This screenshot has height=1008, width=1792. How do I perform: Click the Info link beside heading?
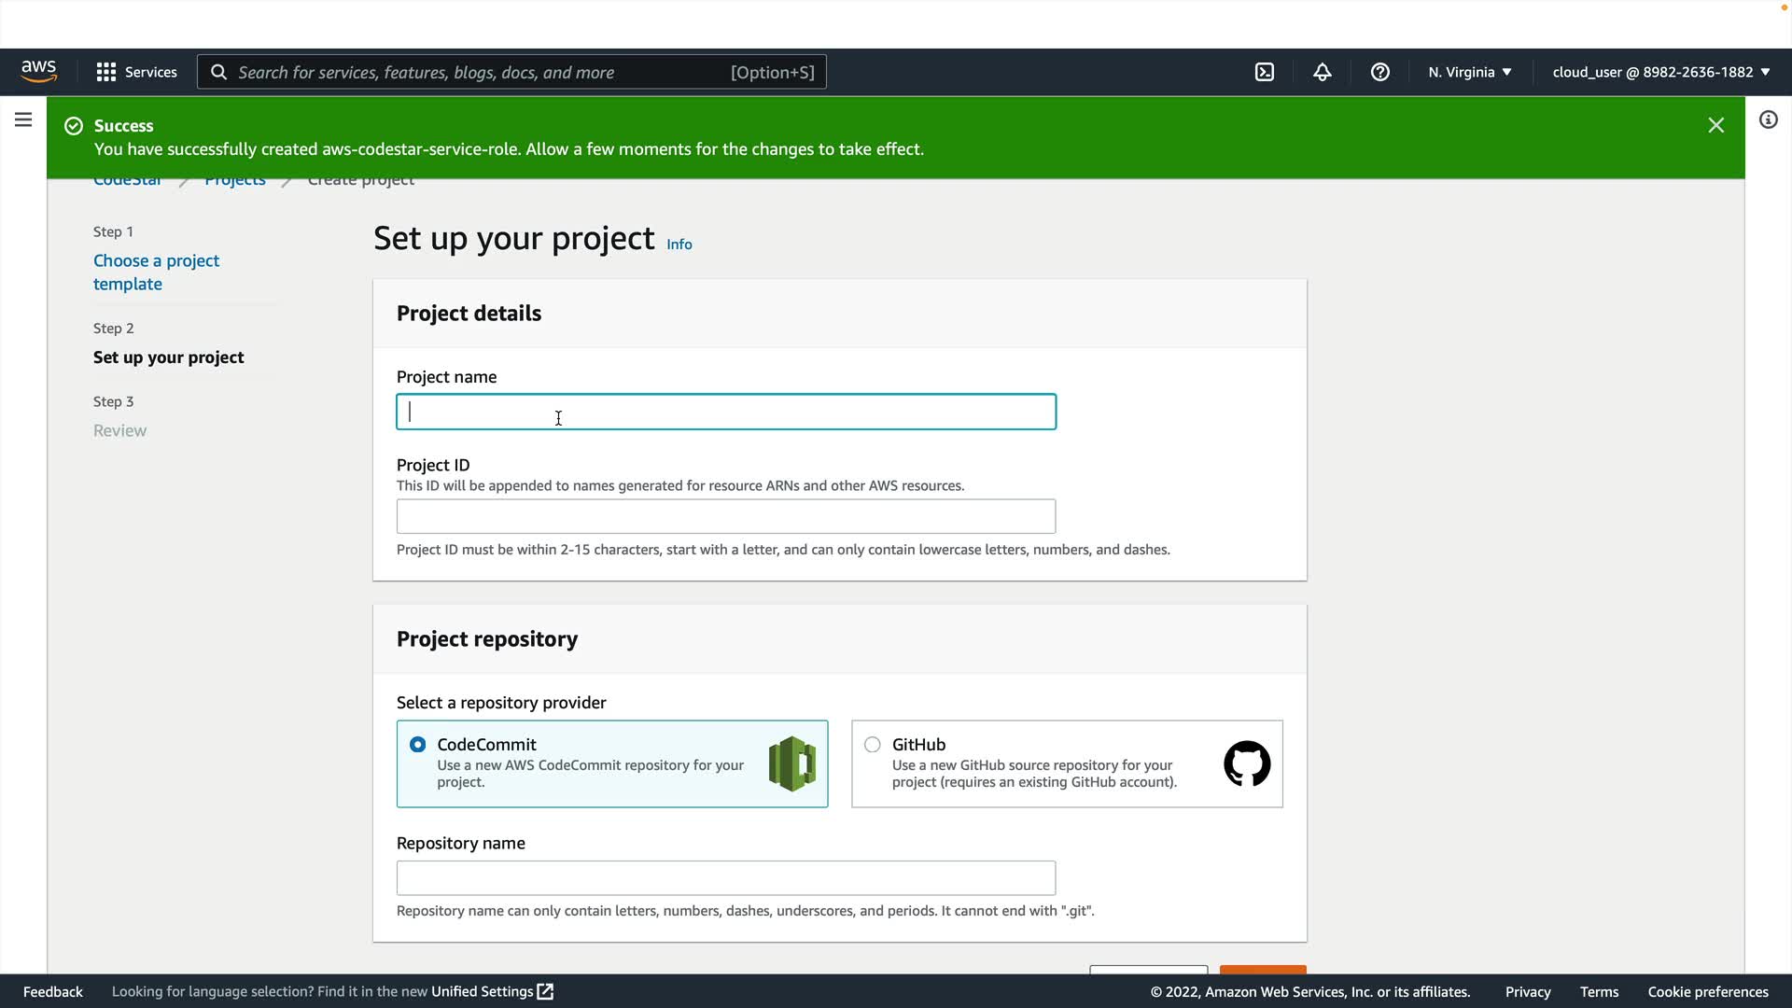pos(679,245)
